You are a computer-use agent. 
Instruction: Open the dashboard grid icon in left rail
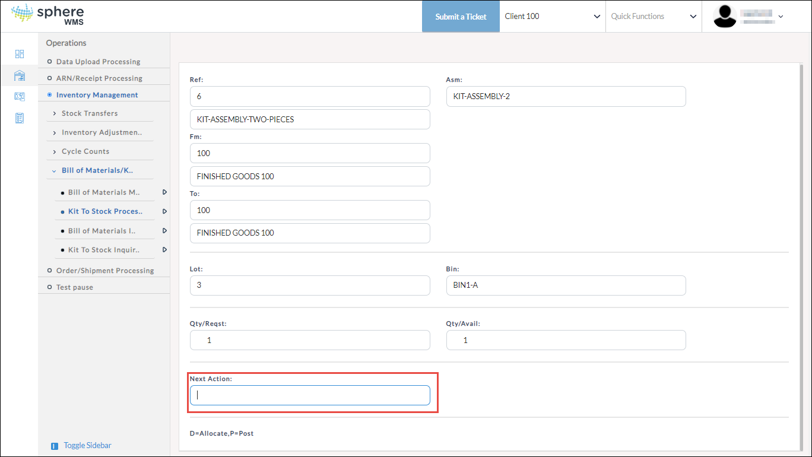tap(20, 54)
